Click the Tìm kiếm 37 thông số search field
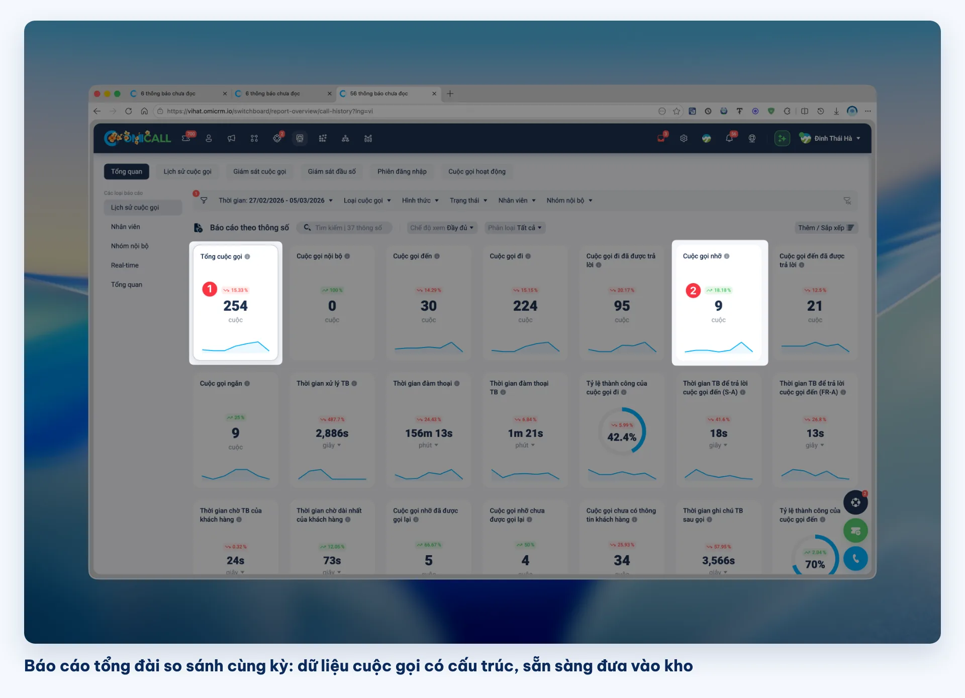The image size is (965, 698). (x=345, y=228)
